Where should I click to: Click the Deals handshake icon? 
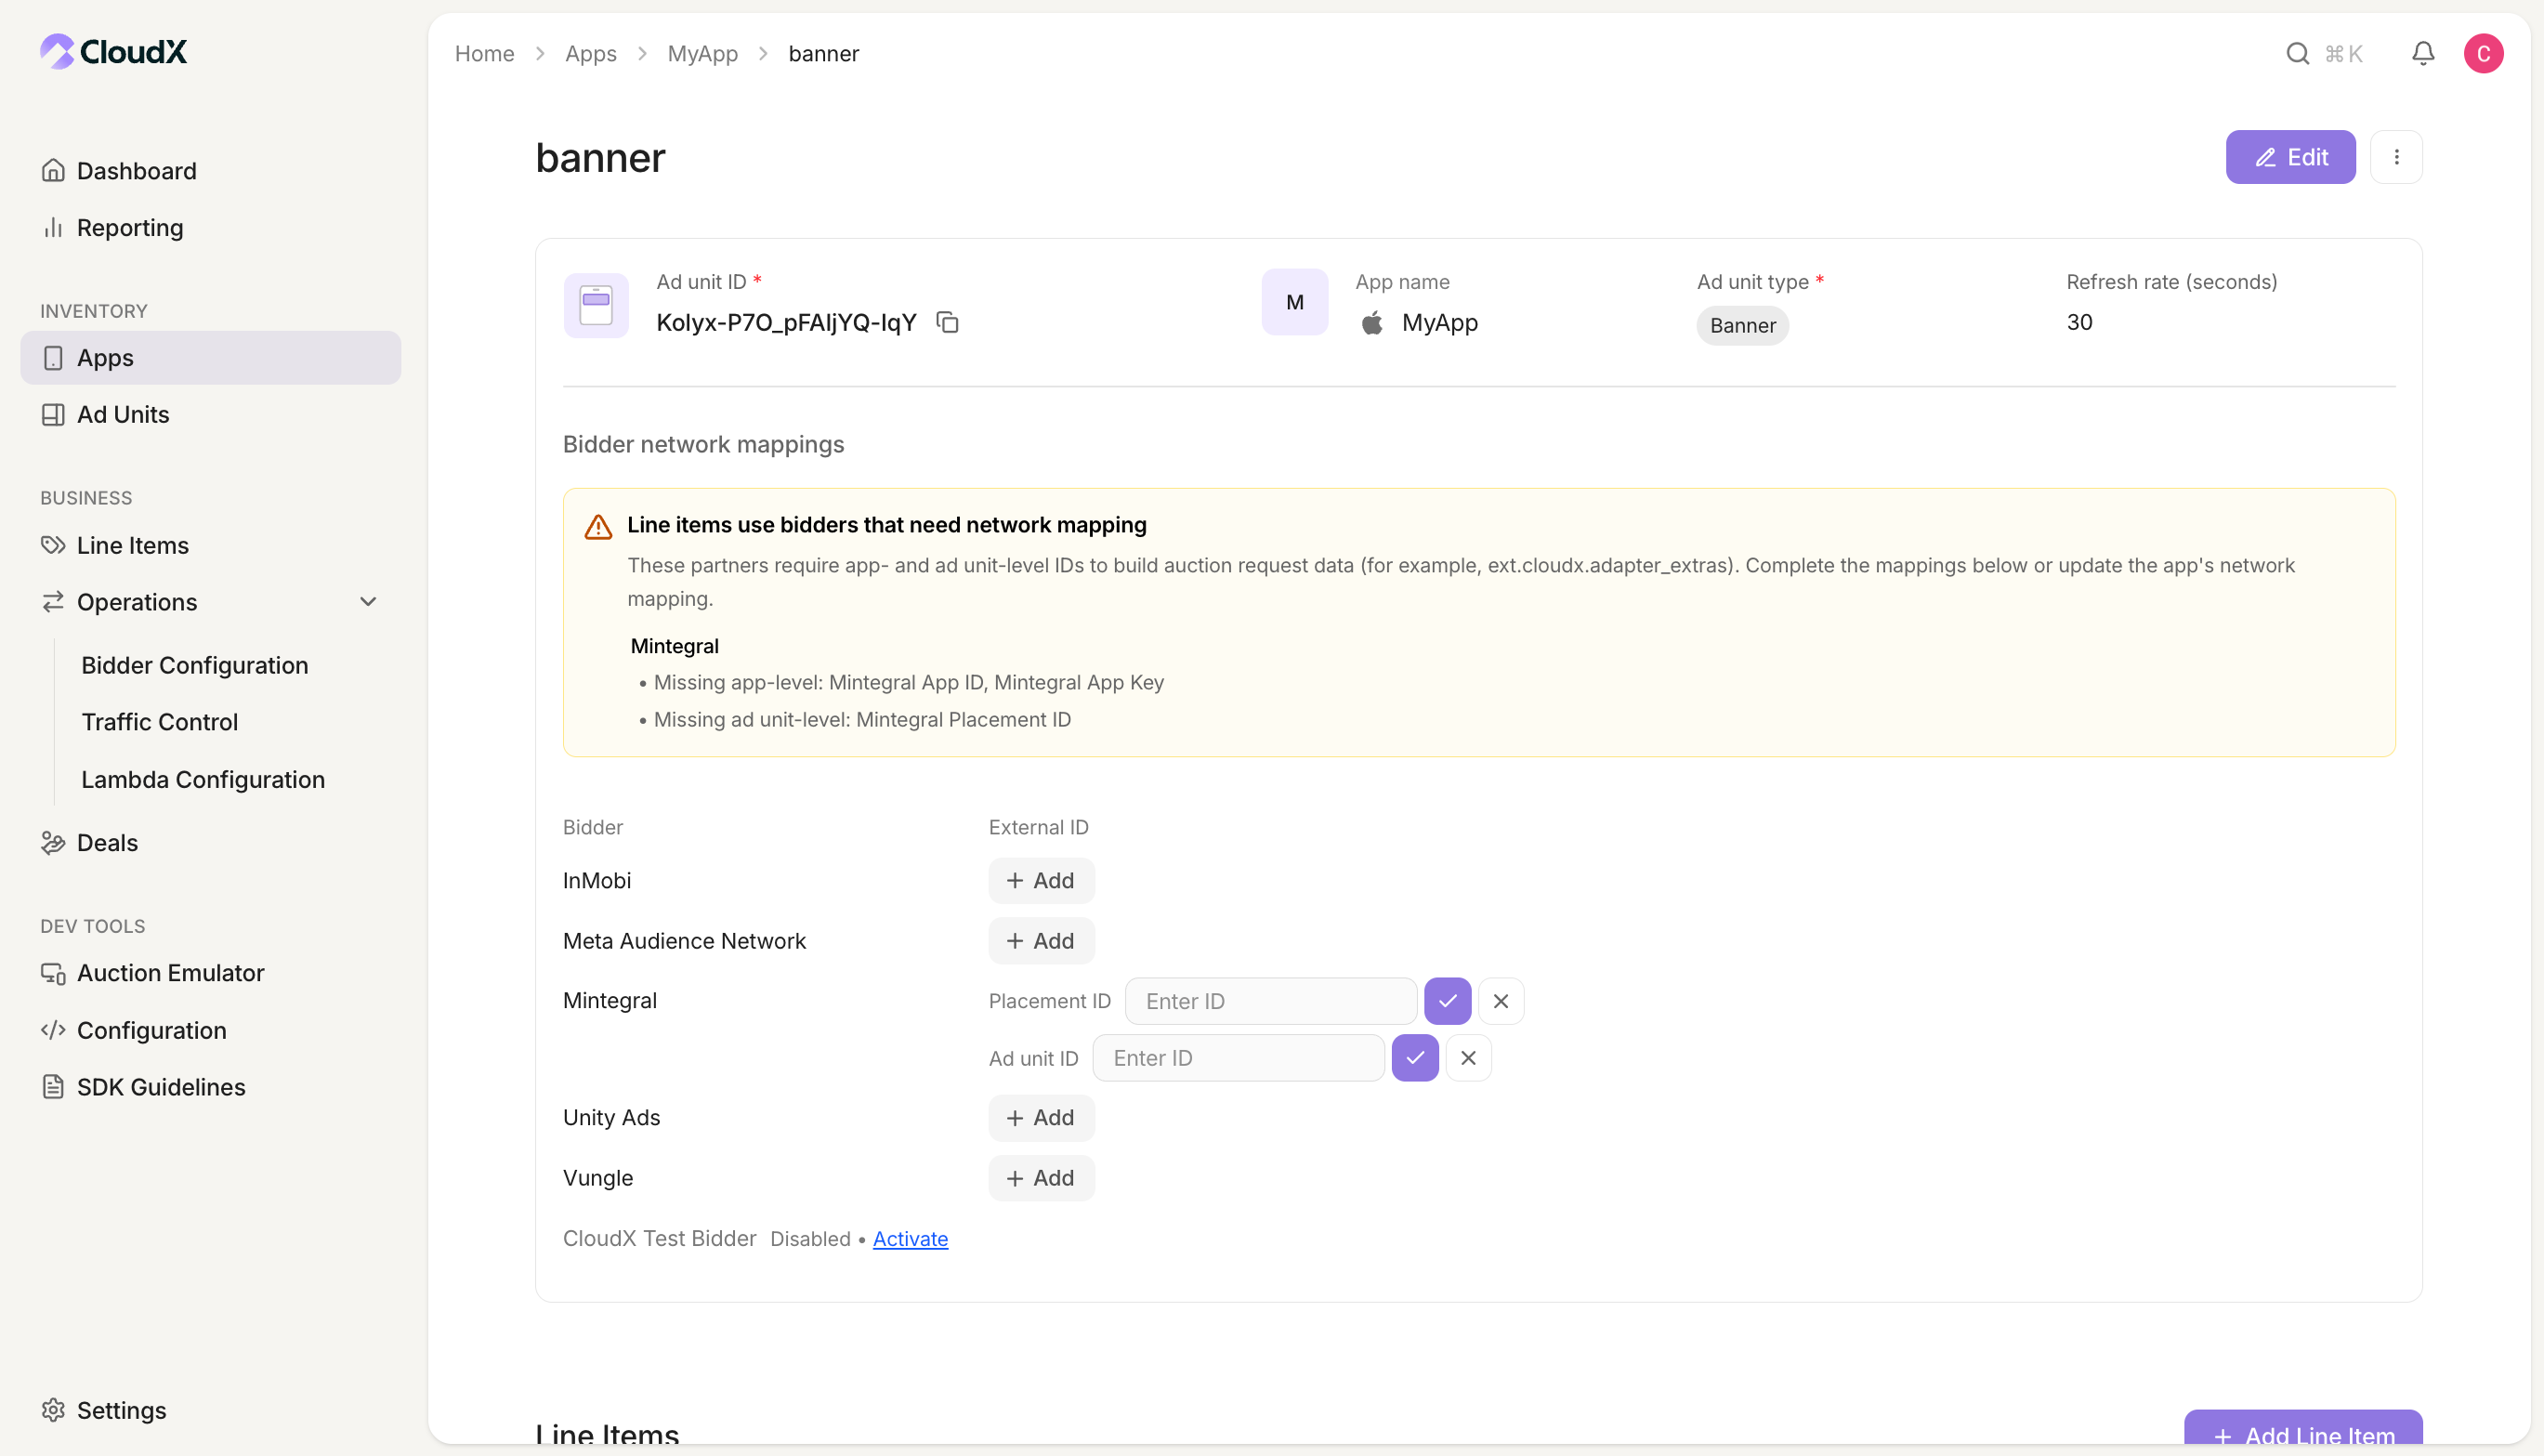pyautogui.click(x=53, y=843)
